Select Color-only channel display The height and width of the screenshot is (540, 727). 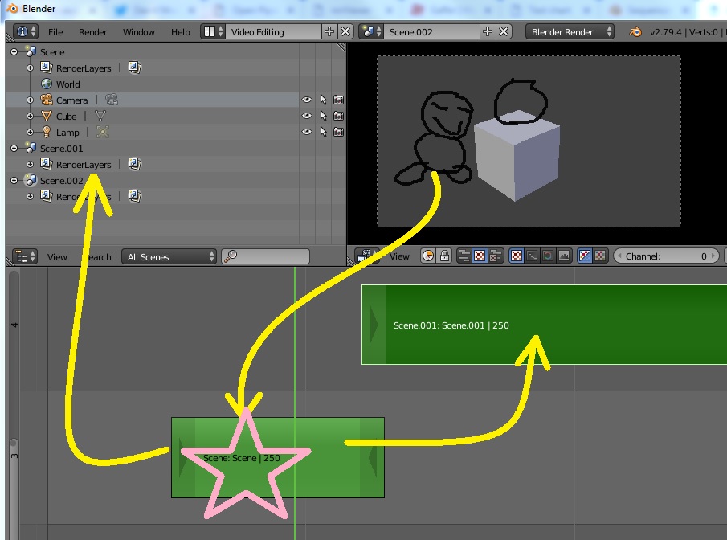pyautogui.click(x=600, y=256)
